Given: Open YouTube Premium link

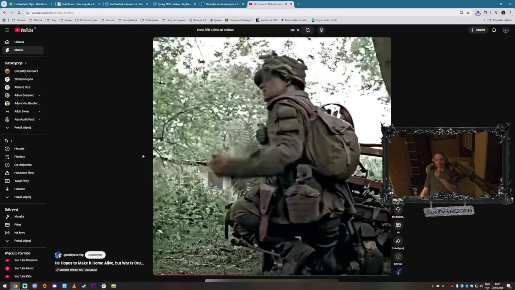Looking at the screenshot, I should click(x=22, y=260).
